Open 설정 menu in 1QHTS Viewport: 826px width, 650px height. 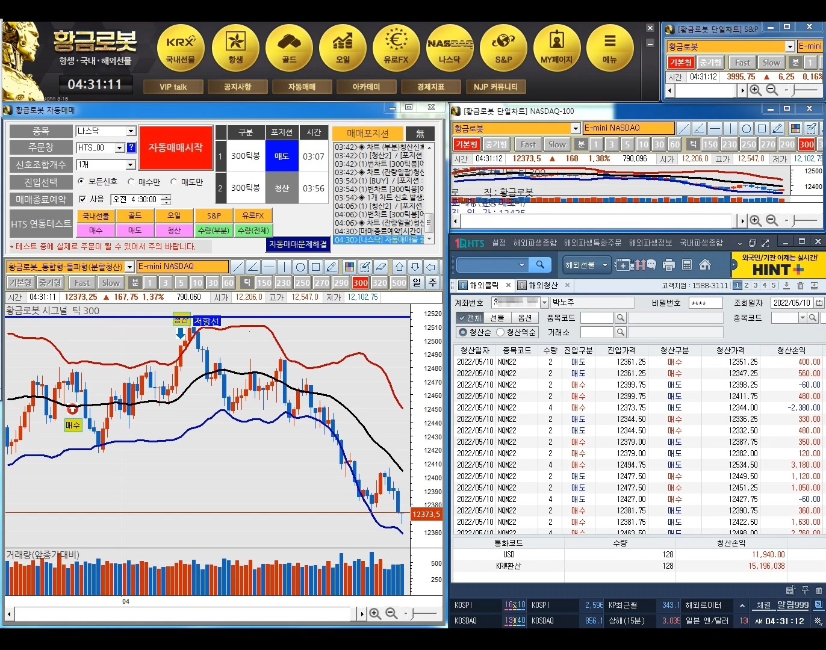(498, 243)
